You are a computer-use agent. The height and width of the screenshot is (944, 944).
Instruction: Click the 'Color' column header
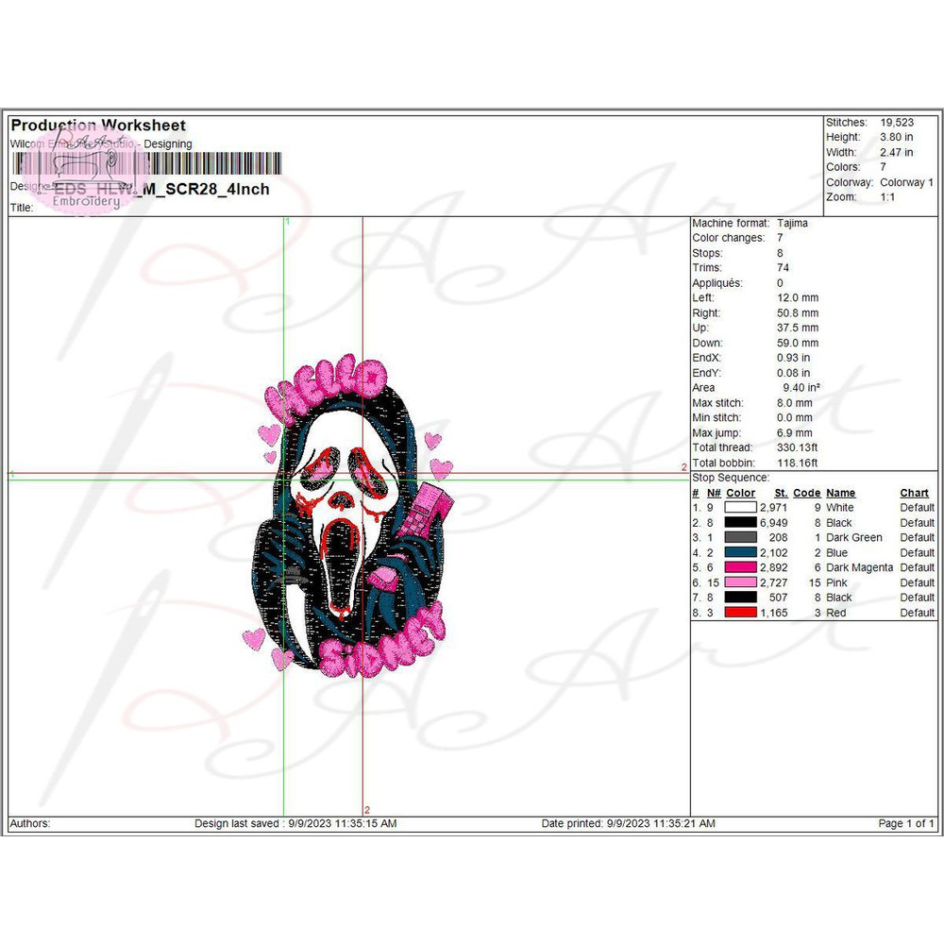(740, 493)
